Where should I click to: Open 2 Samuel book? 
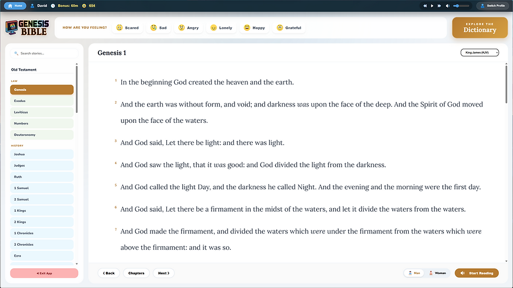(x=42, y=199)
